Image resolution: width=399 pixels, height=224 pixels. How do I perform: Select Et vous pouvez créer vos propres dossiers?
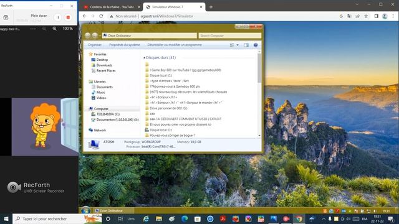[180, 124]
